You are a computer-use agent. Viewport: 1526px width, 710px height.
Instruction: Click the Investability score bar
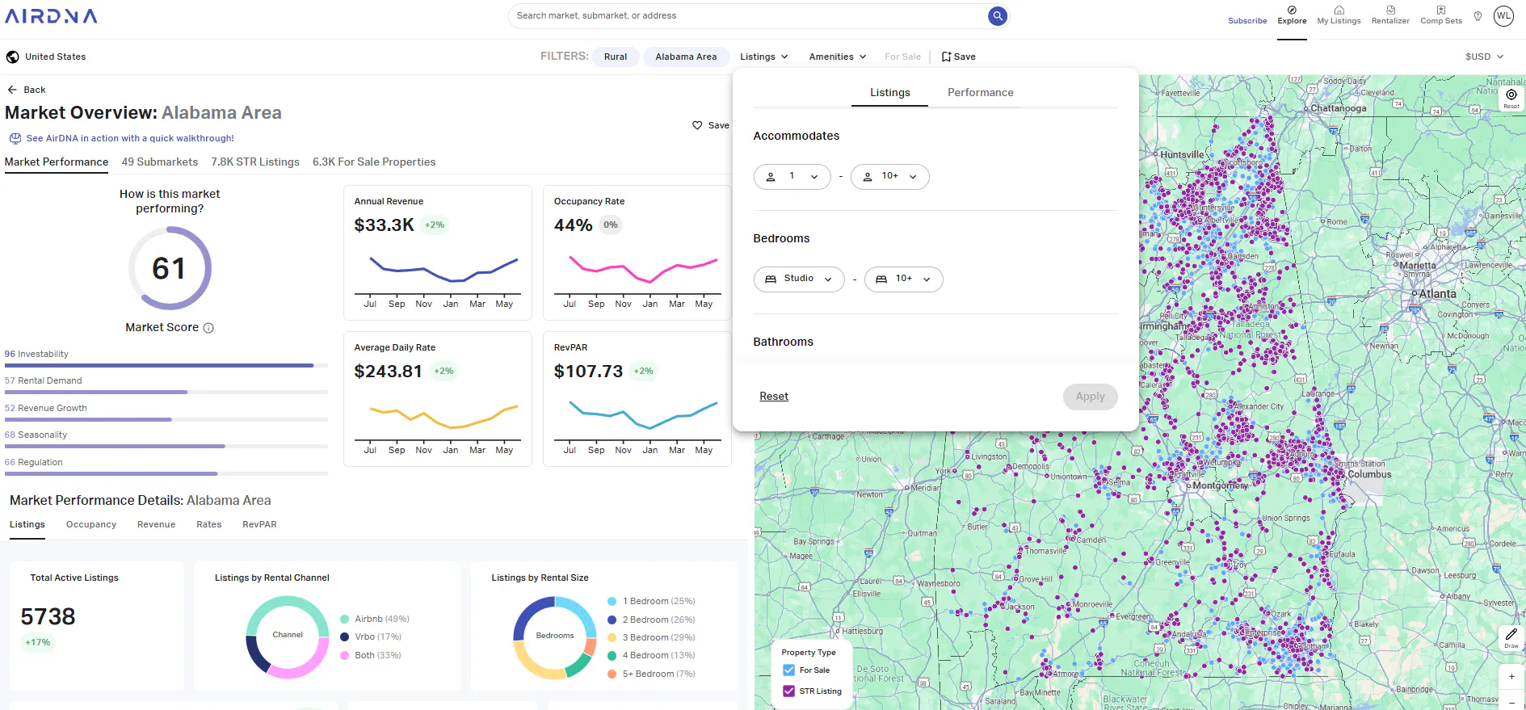click(166, 365)
